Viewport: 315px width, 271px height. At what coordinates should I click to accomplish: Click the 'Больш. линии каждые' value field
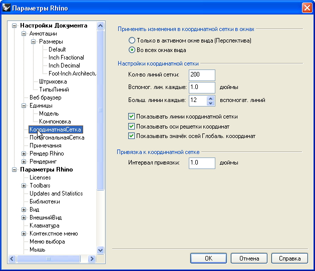[x=198, y=100]
